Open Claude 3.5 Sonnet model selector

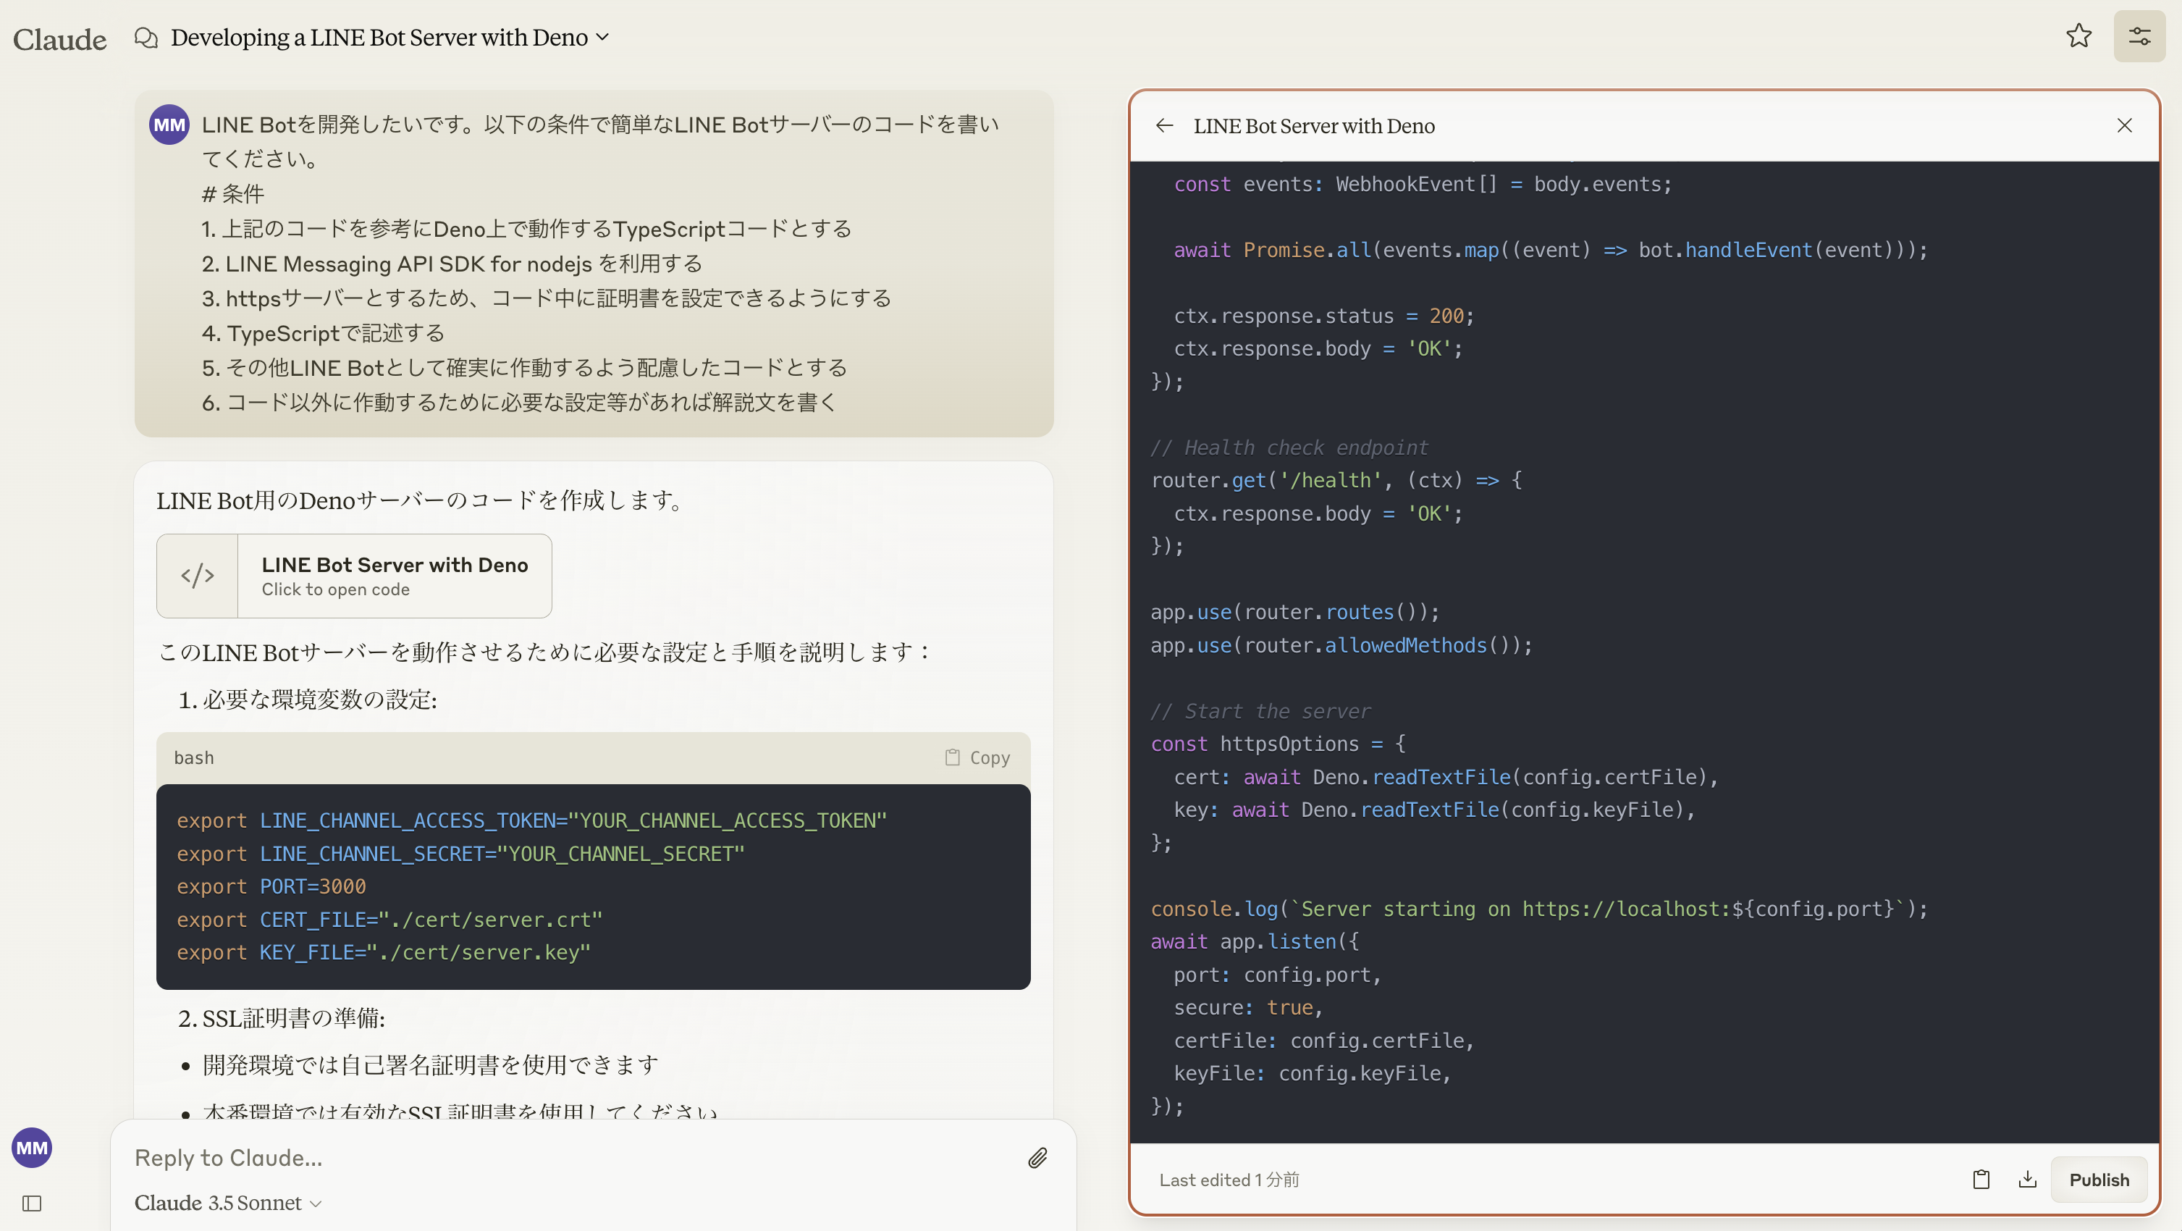pyautogui.click(x=228, y=1202)
